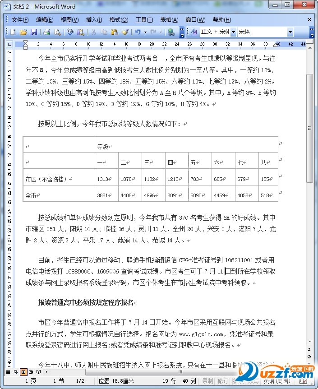Screen dimensions: 318x389
Task: Switch to Print Layout view
Action: click(23, 372)
